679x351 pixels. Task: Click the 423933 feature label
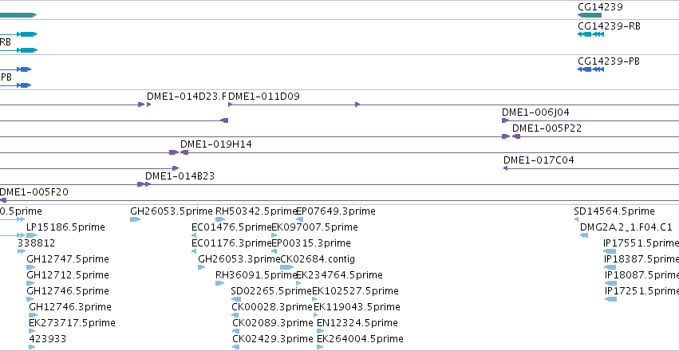[48, 339]
